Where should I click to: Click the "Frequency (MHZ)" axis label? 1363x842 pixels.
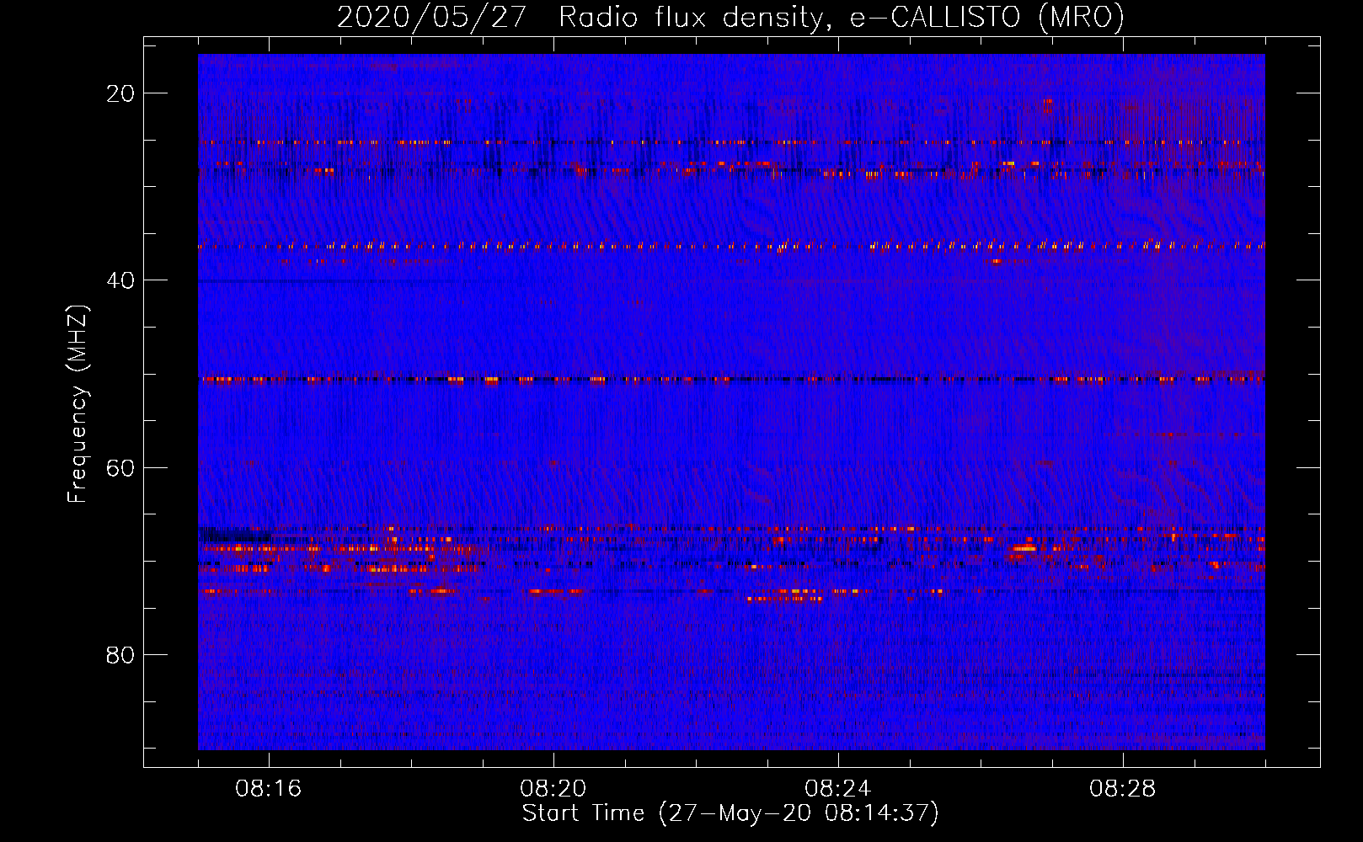(78, 404)
